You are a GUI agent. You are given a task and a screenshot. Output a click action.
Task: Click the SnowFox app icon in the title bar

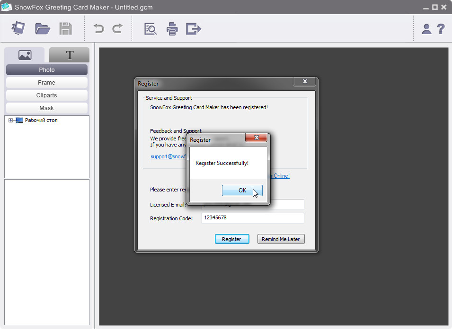(x=6, y=7)
